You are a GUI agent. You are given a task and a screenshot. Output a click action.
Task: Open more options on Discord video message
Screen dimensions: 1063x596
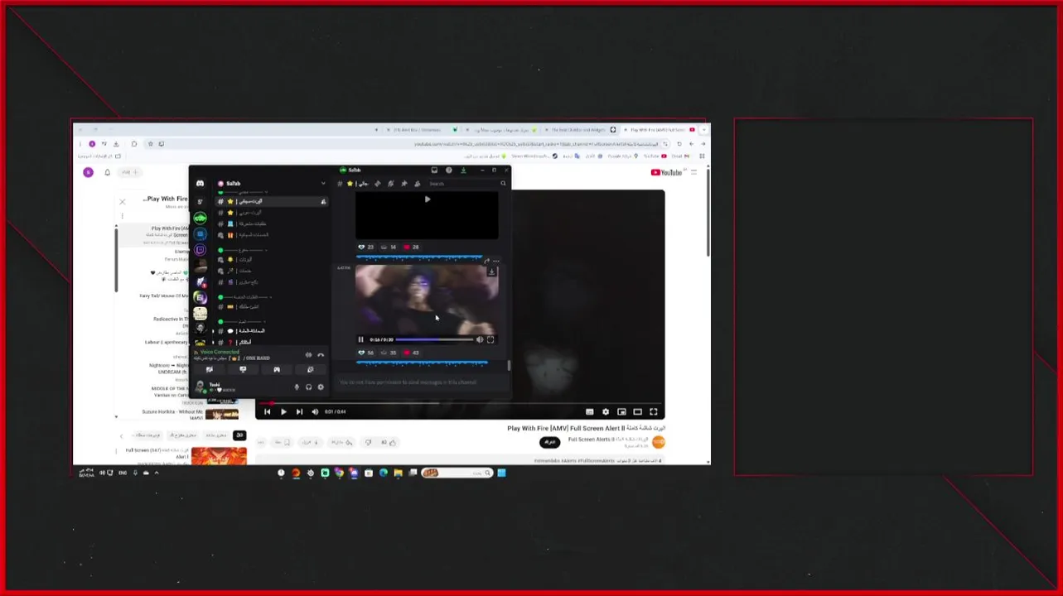pos(497,261)
